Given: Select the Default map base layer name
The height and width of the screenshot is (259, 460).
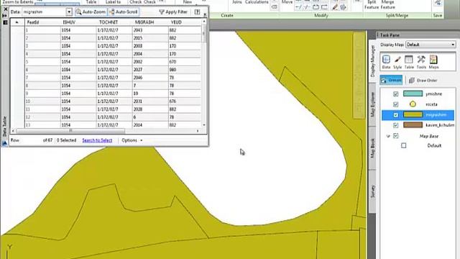Looking at the screenshot, I should click(x=434, y=145).
